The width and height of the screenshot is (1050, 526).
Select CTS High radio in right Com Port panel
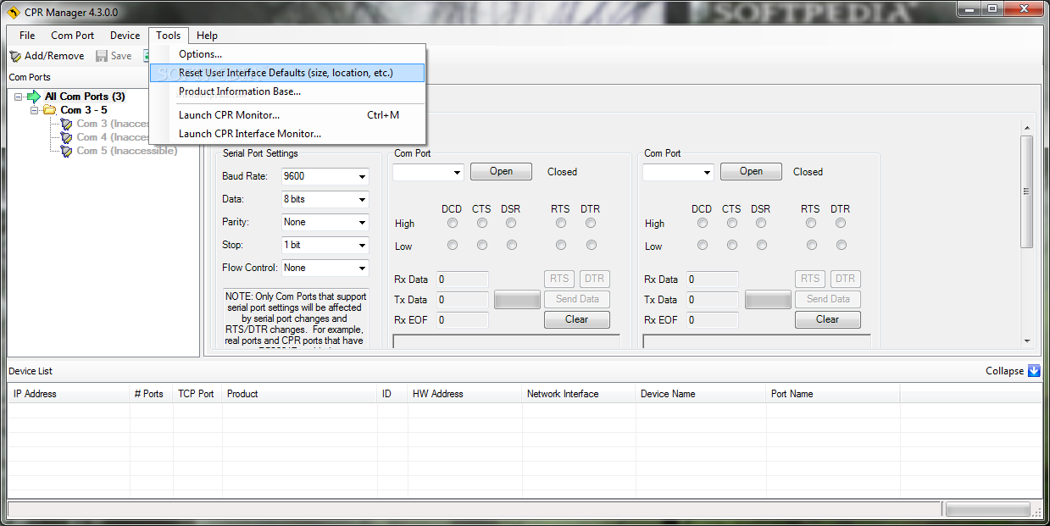[731, 224]
